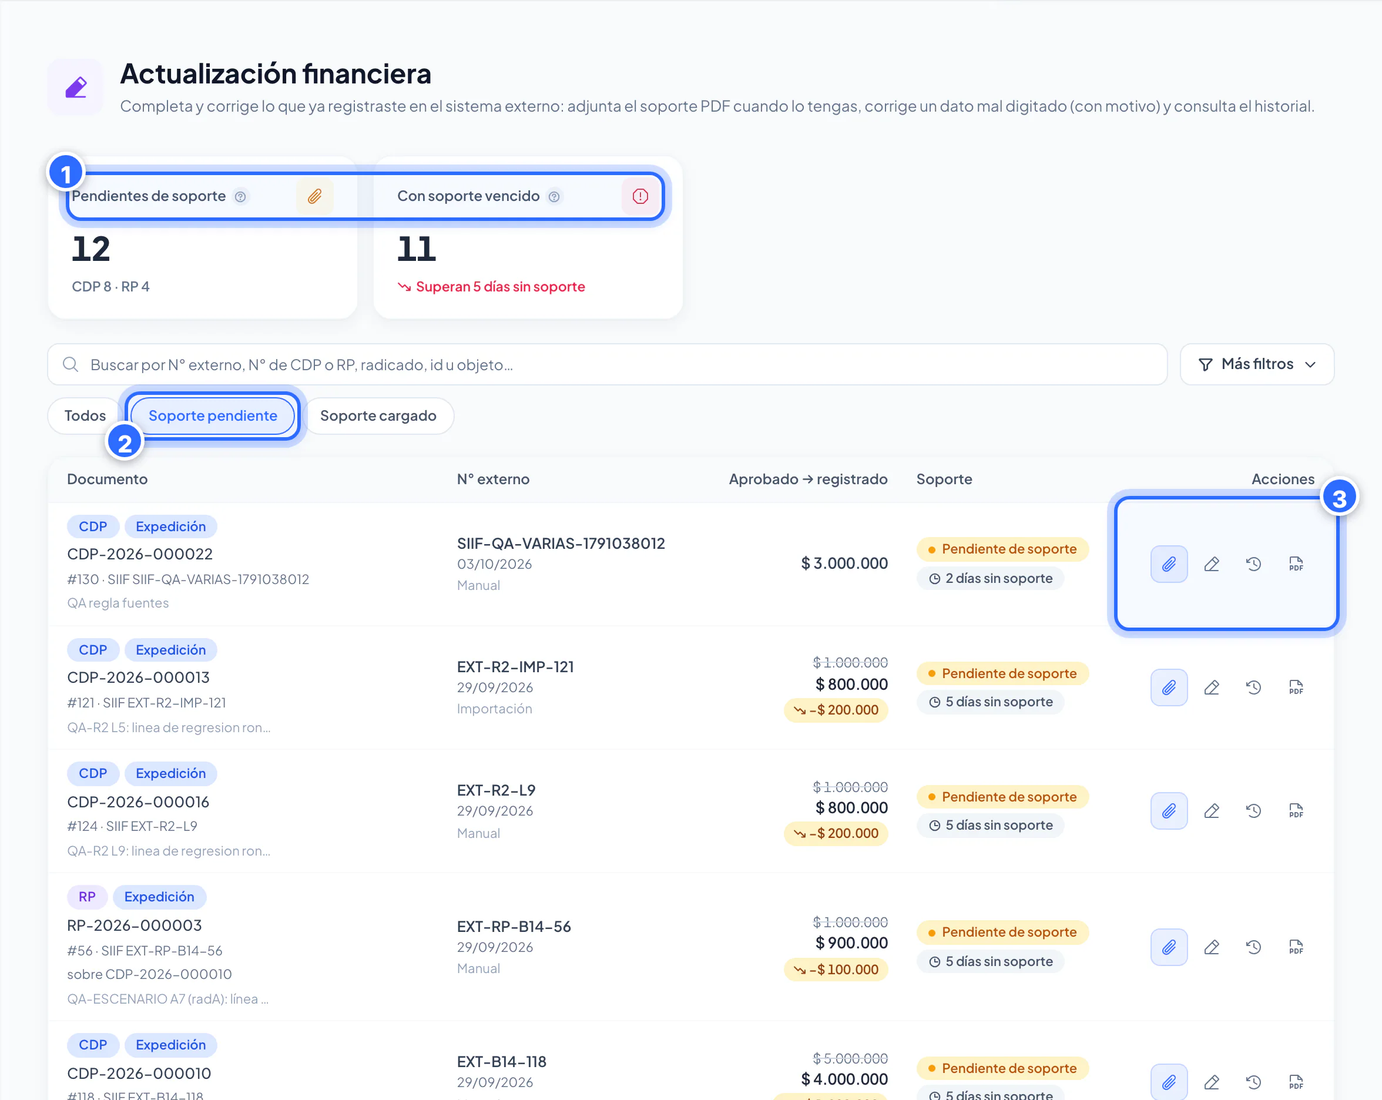Click the purple pencil page icon
The height and width of the screenshot is (1100, 1382).
pos(76,87)
